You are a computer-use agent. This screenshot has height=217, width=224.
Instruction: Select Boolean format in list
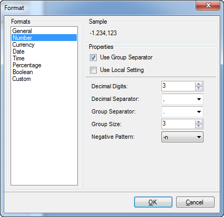click(23, 72)
